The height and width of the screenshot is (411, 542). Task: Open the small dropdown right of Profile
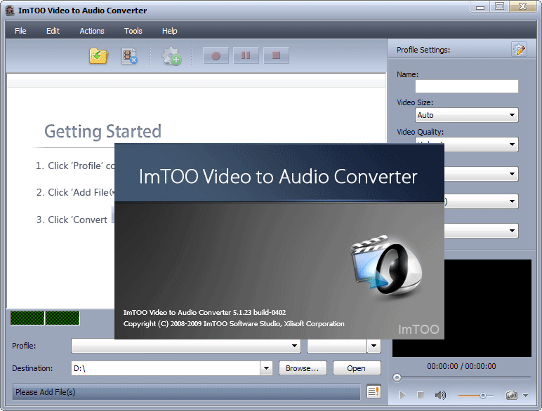(x=374, y=346)
